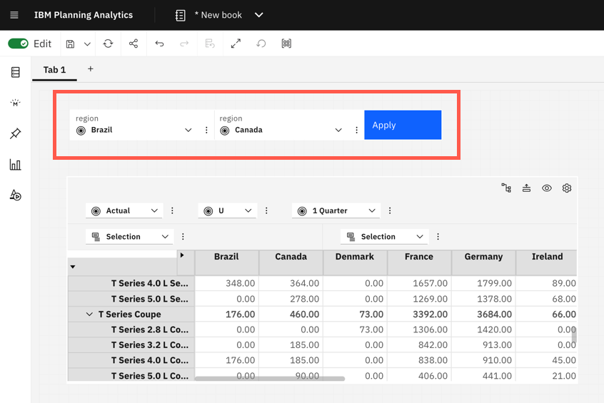This screenshot has height=403, width=604.
Task: Open the shapes and widgets sidebar icon
Action: (16, 195)
